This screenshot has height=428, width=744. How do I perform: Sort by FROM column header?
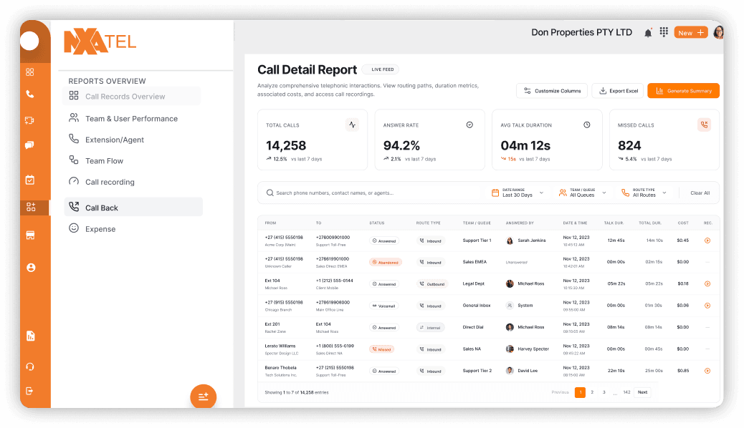pyautogui.click(x=270, y=223)
